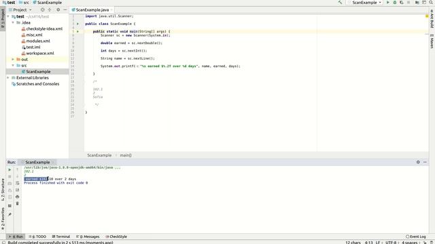This screenshot has height=244, width=435.
Task: Click the Build project hammer icon
Action: tap(340, 3)
